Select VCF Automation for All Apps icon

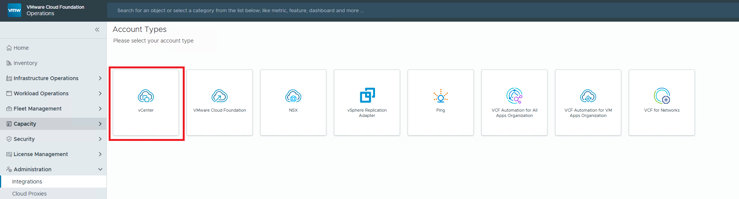tap(514, 96)
